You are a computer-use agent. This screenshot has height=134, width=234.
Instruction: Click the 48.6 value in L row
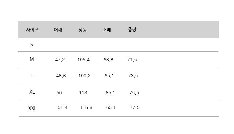click(61, 76)
